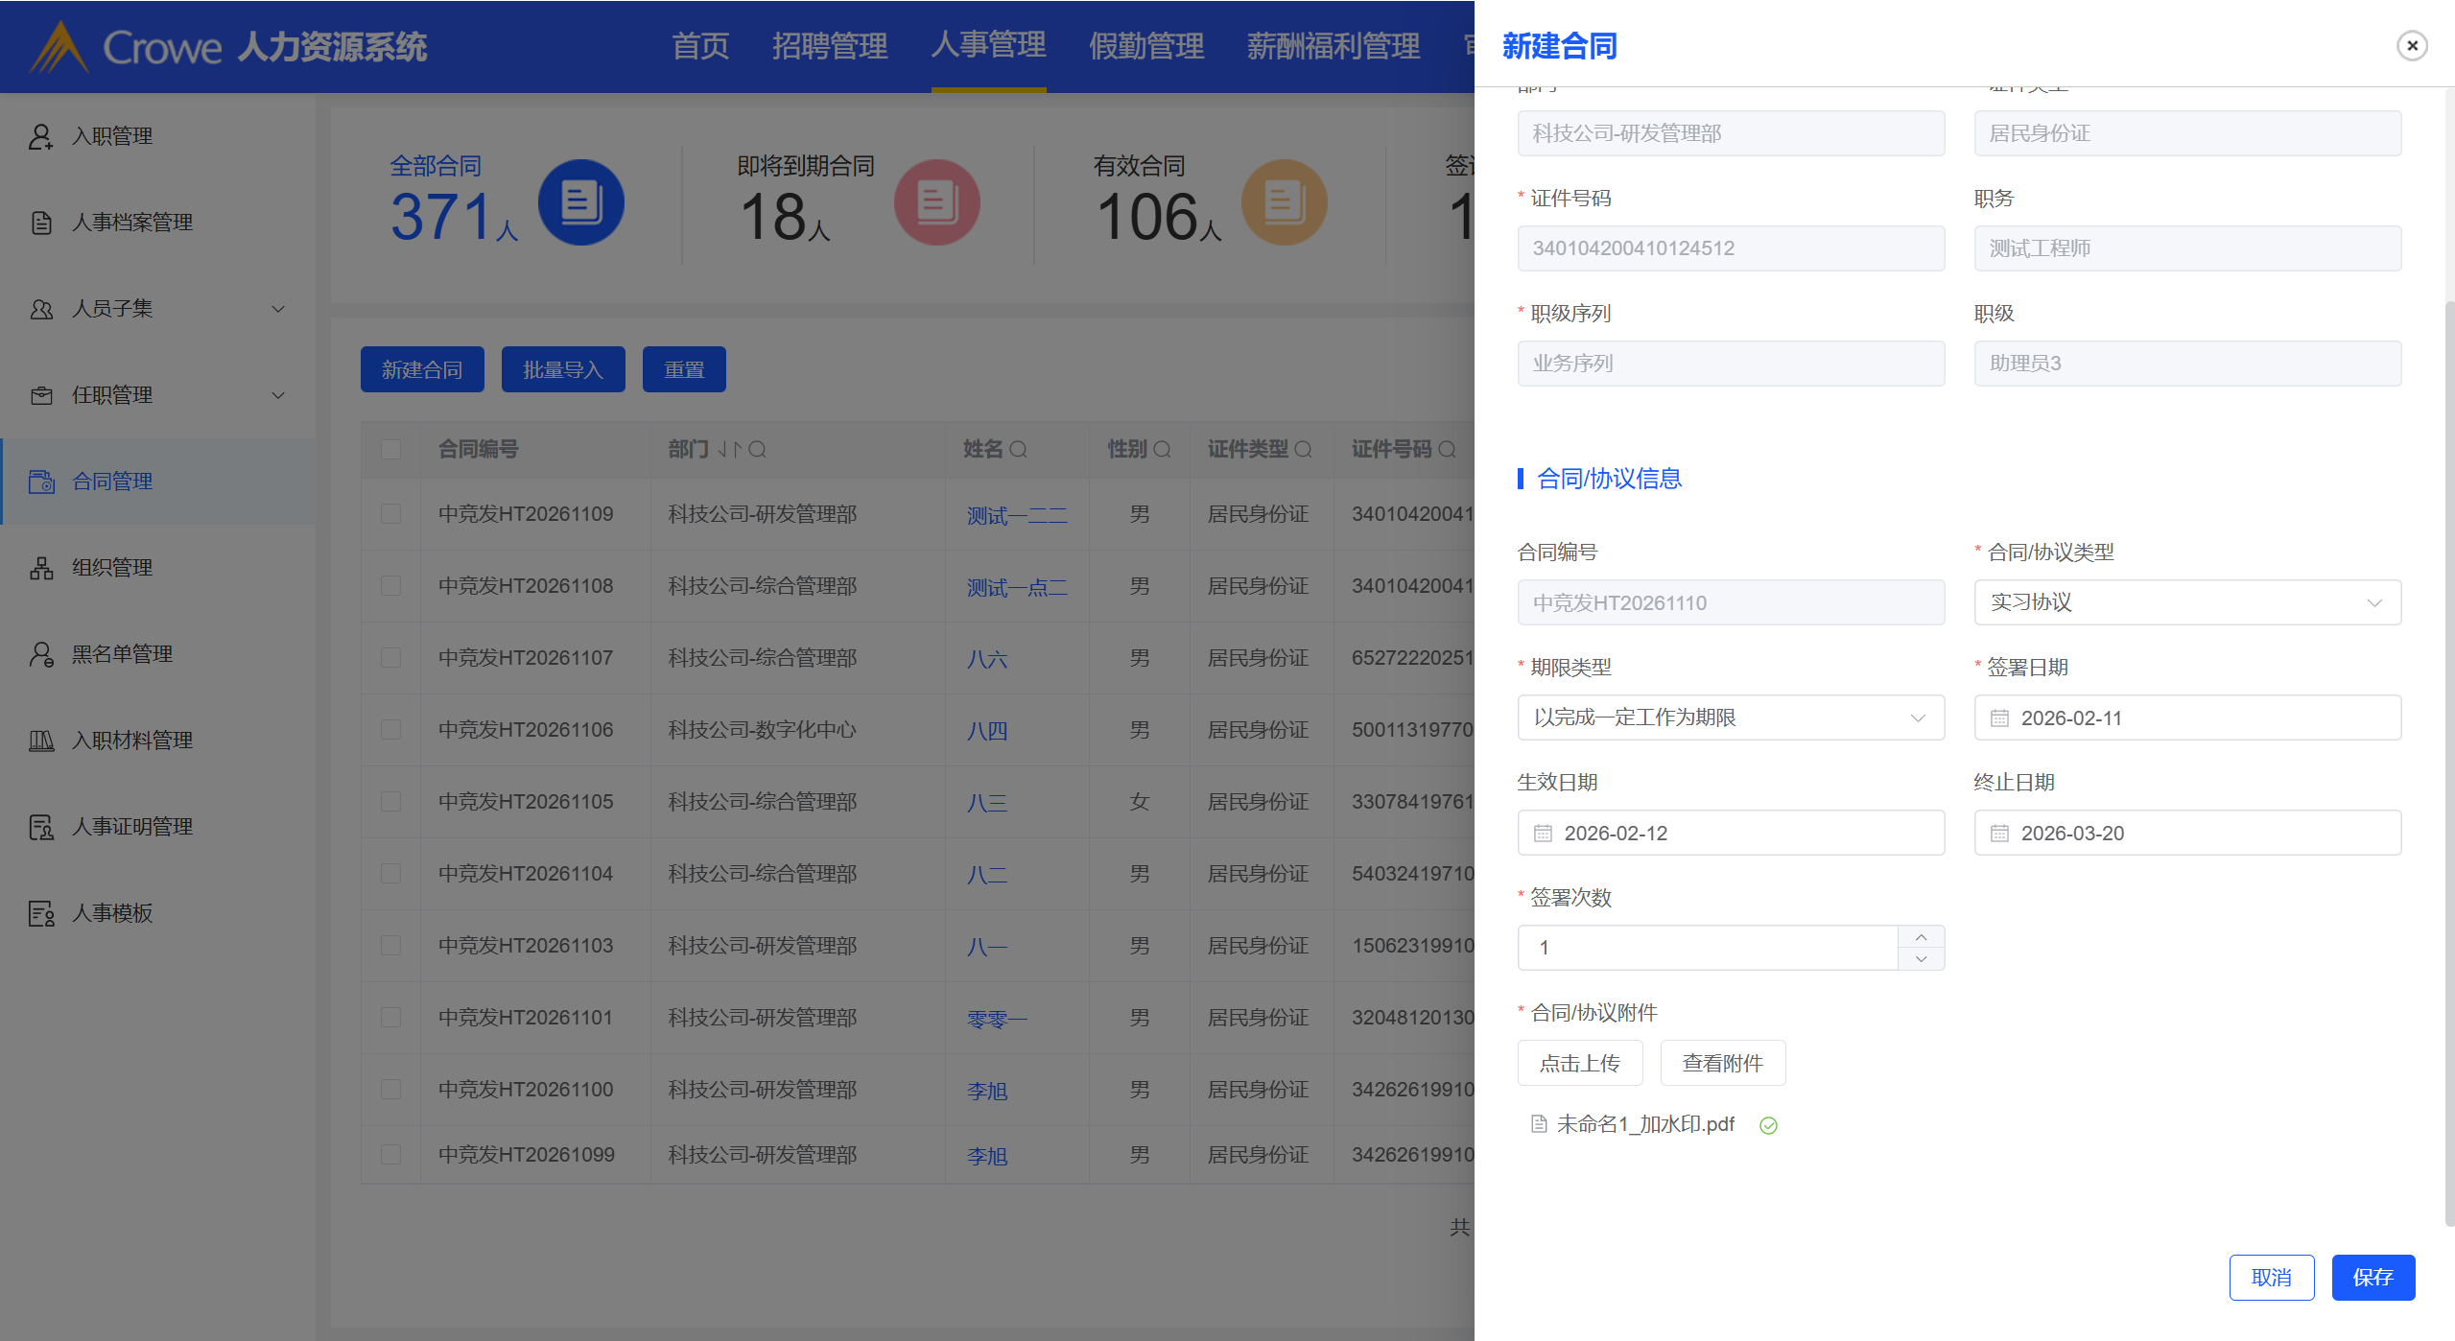2455x1341 pixels.
Task: Click the 组织管理 hierarchy icon
Action: pyautogui.click(x=41, y=568)
